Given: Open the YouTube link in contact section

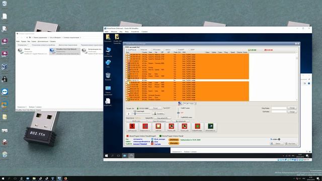Looking at the screenshot, I should (157, 144).
